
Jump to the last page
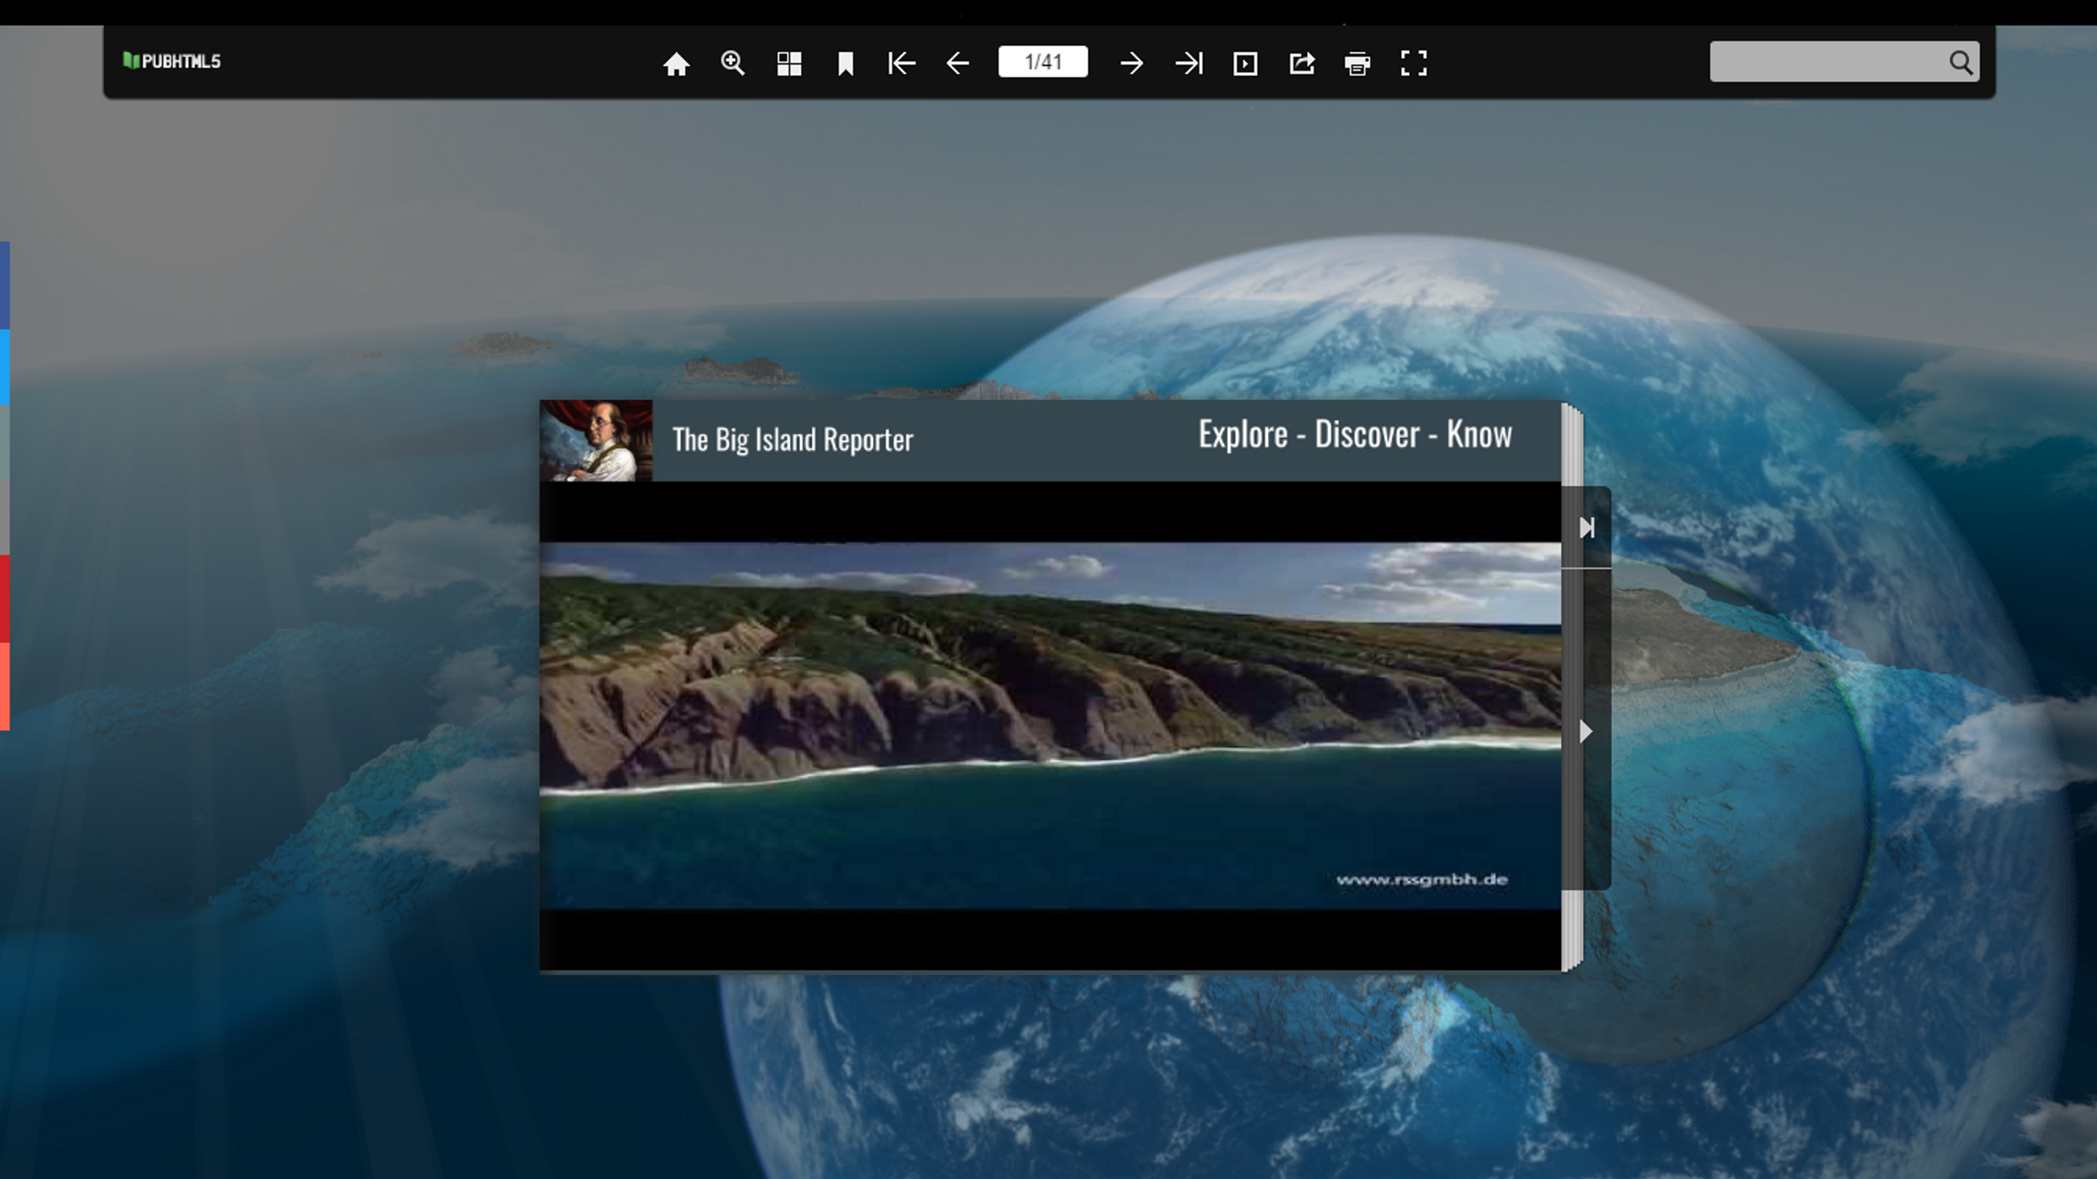tap(1188, 63)
